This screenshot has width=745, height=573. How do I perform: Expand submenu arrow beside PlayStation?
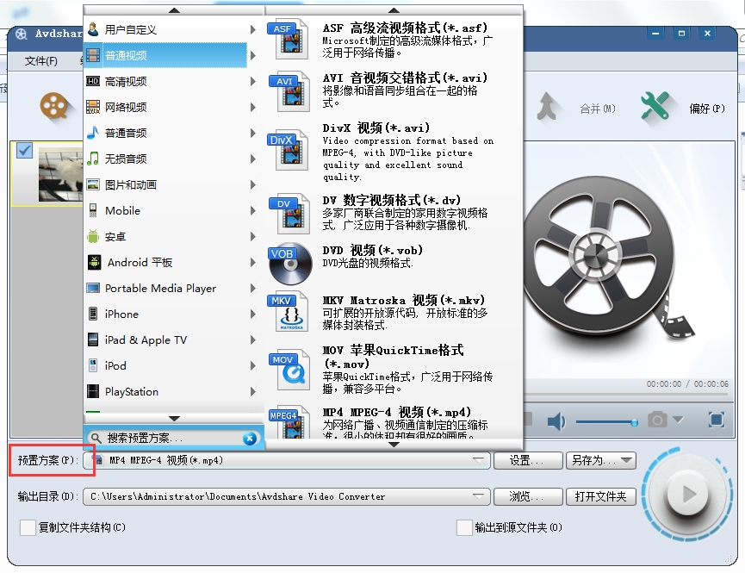(253, 391)
